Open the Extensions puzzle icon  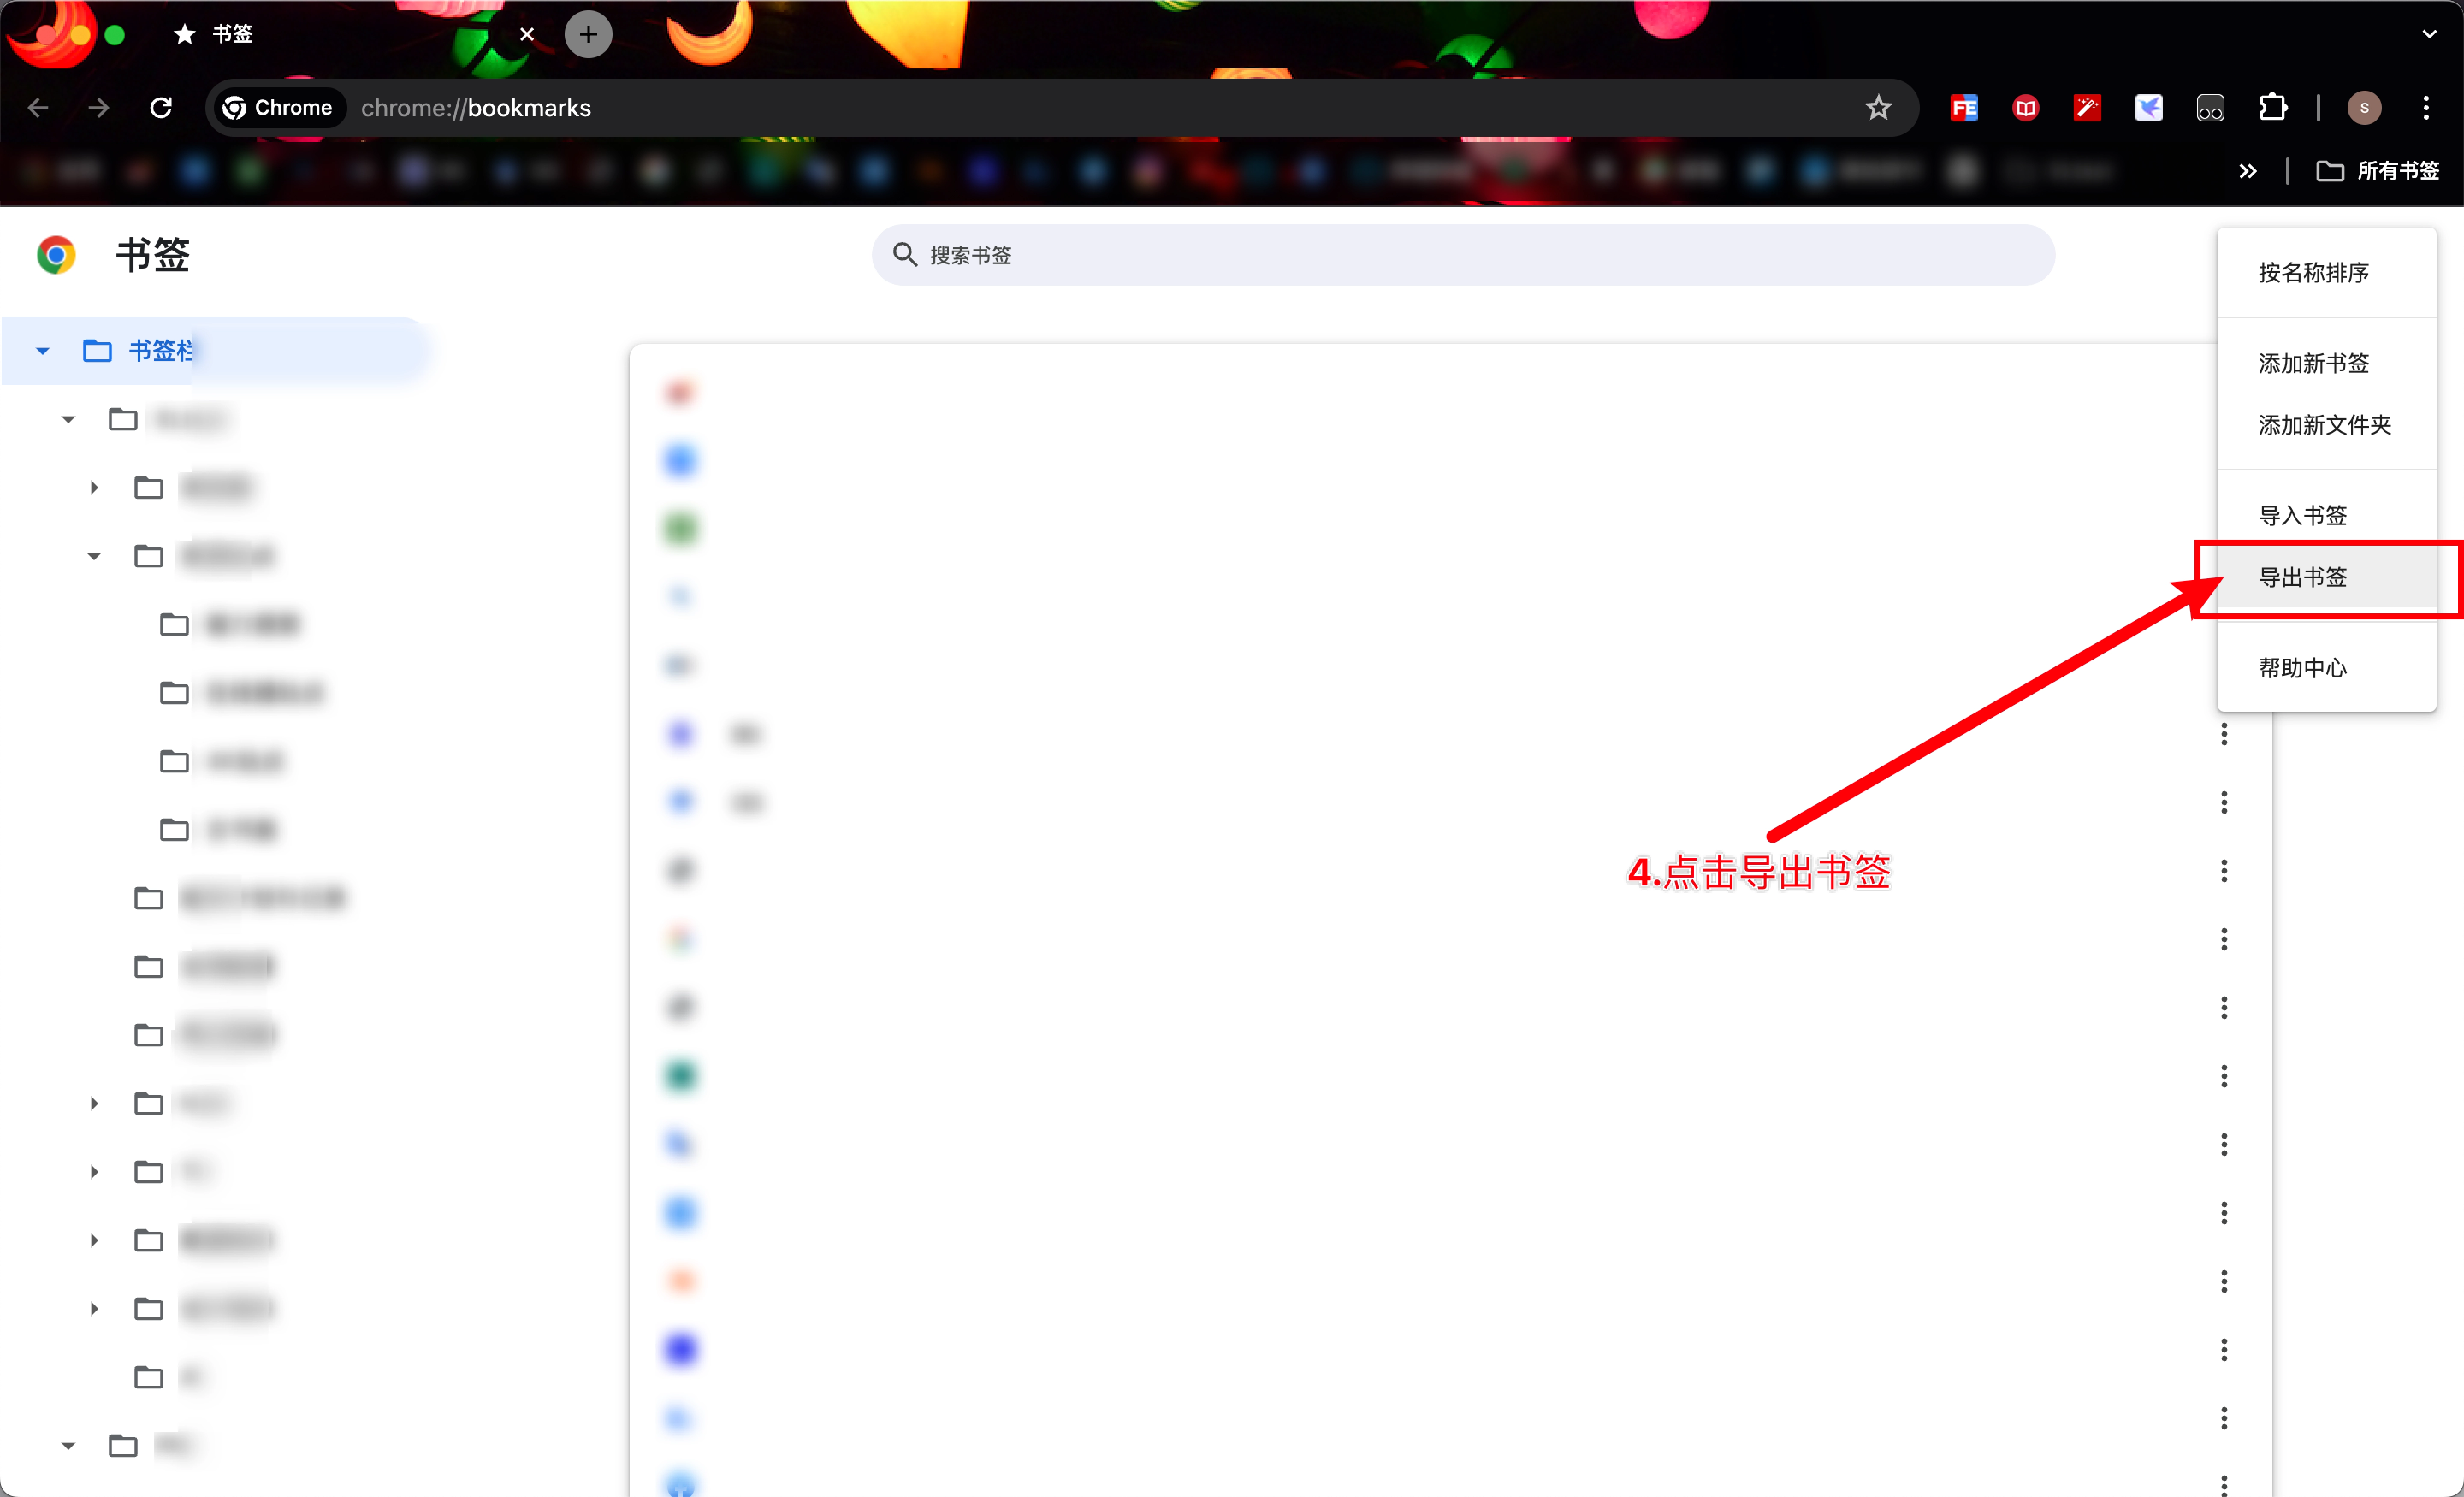(2273, 108)
